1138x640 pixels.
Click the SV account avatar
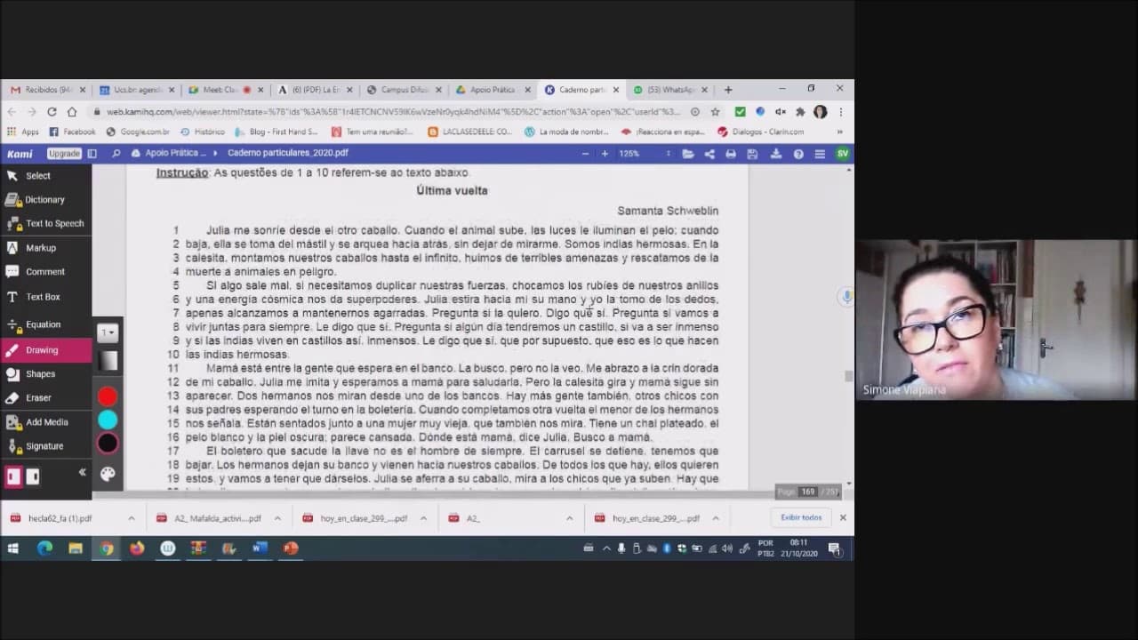pyautogui.click(x=842, y=154)
